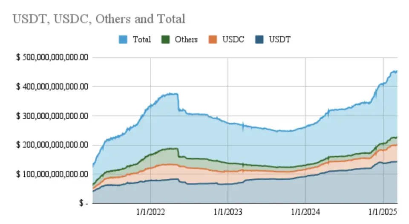Click the "Others" legend label
The height and width of the screenshot is (224, 409).
pyautogui.click(x=186, y=40)
